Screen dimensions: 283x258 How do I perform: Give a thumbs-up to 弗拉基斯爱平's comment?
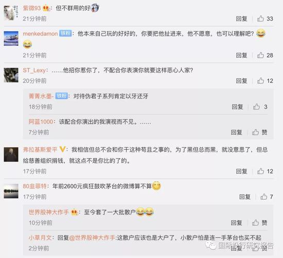pyautogui.click(x=260, y=171)
